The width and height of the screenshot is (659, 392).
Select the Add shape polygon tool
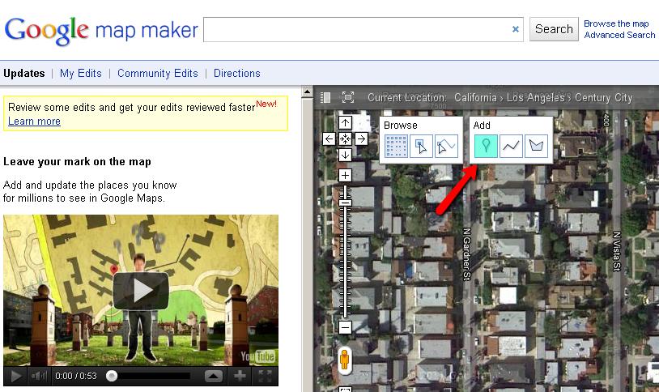[537, 146]
